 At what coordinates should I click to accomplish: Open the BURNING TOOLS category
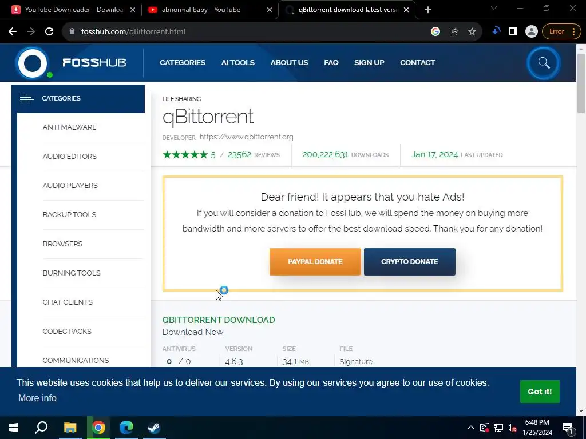pos(72,273)
